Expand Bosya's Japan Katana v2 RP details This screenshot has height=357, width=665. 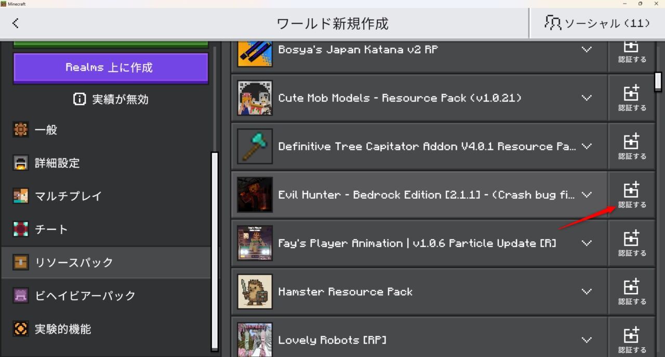(x=587, y=50)
